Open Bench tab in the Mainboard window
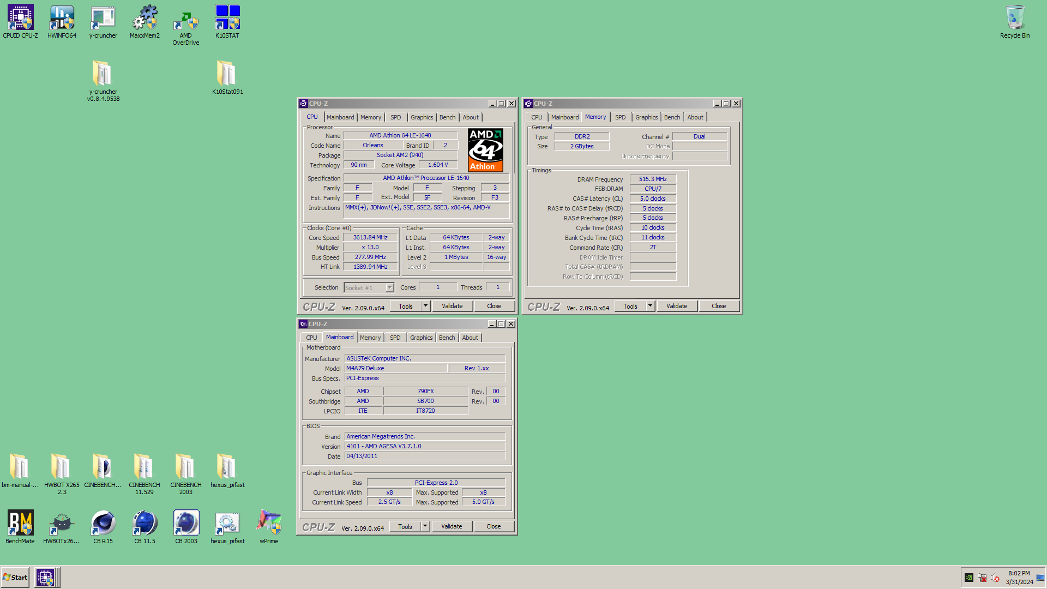The width and height of the screenshot is (1047, 589). click(447, 338)
